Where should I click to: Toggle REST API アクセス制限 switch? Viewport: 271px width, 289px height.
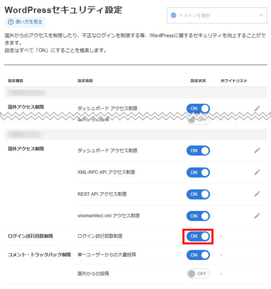[x=198, y=194]
